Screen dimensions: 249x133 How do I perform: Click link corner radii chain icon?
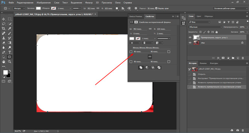[x=150, y=57]
